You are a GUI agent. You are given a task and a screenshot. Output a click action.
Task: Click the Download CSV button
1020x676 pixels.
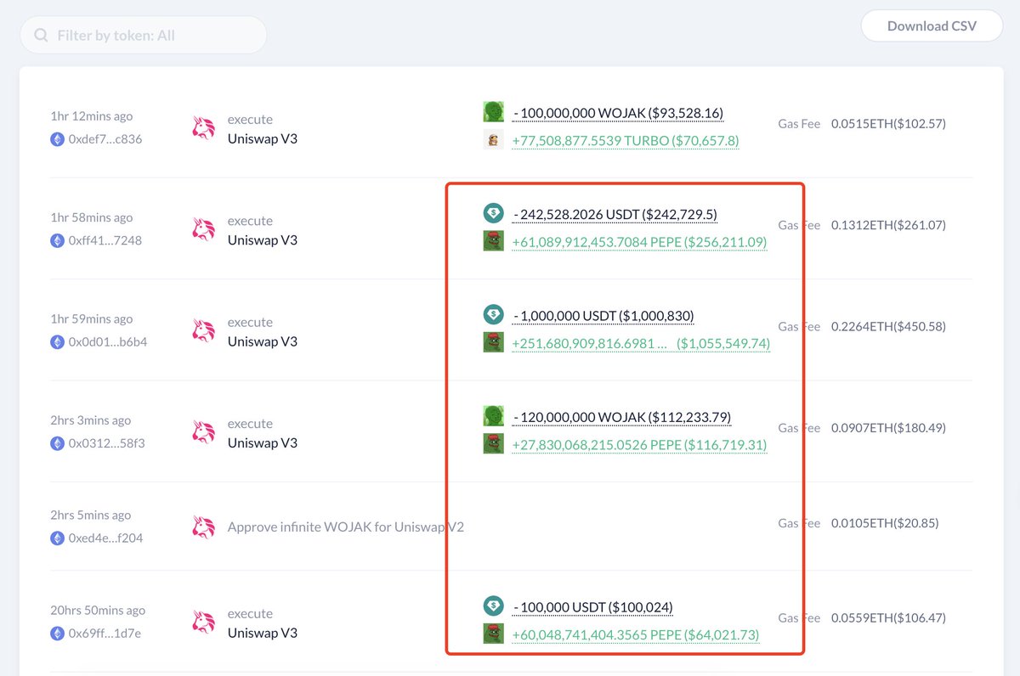click(x=932, y=25)
